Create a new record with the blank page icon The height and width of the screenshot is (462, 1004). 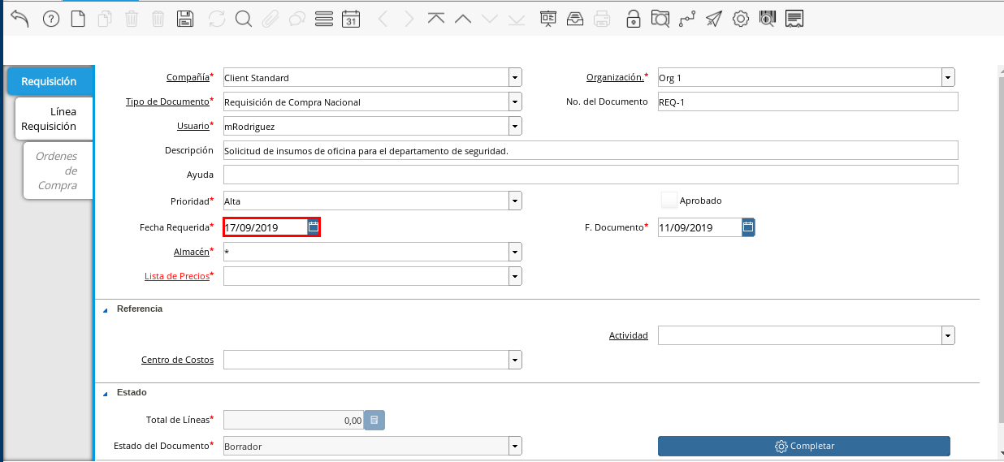pos(78,19)
